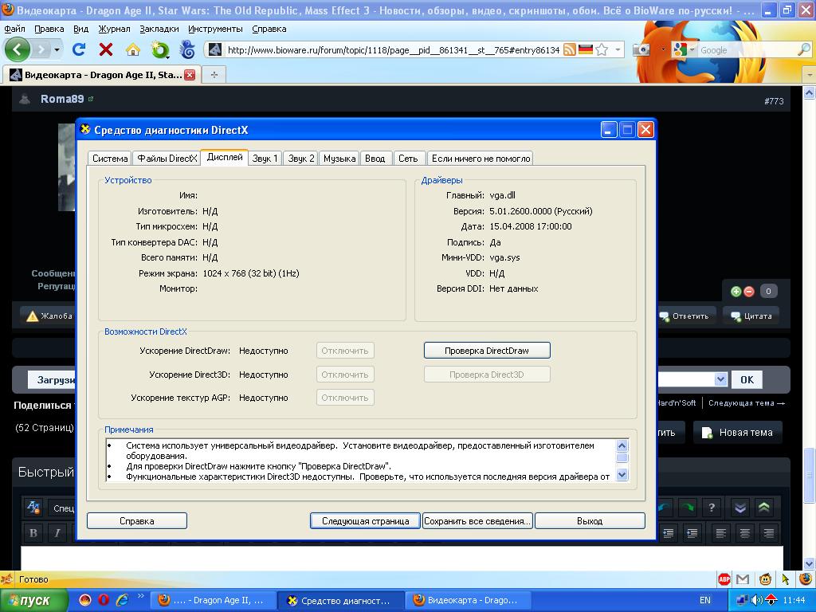Click the Firefox forward arrow button
This screenshot has width=816, height=612.
pos(41,50)
